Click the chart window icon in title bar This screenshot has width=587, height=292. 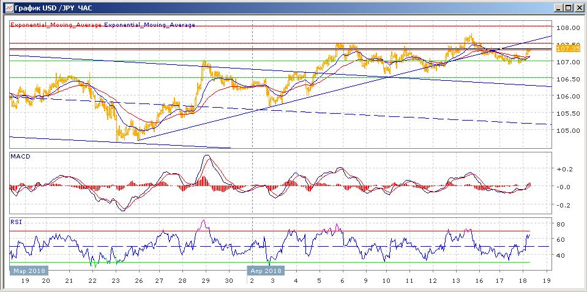pos(8,7)
